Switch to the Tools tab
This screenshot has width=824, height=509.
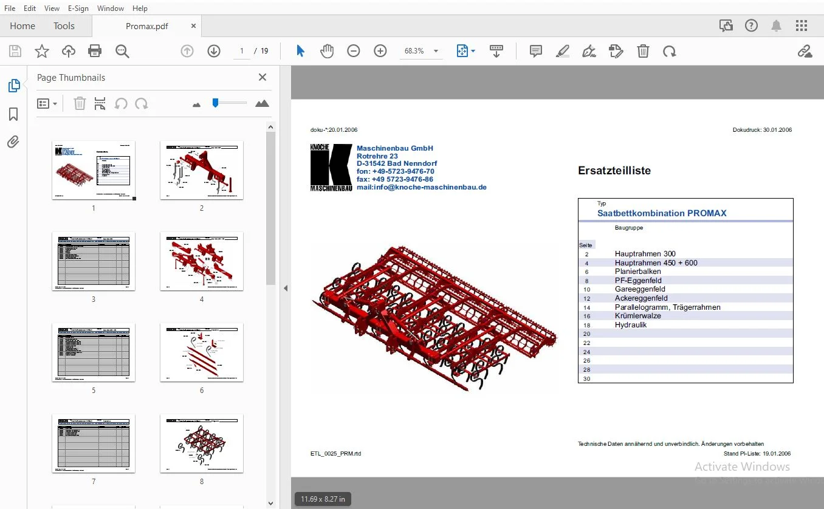point(64,26)
